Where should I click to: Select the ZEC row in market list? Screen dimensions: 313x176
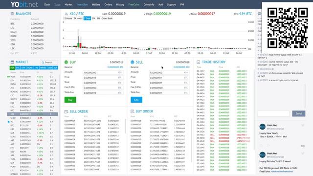tap(33, 88)
